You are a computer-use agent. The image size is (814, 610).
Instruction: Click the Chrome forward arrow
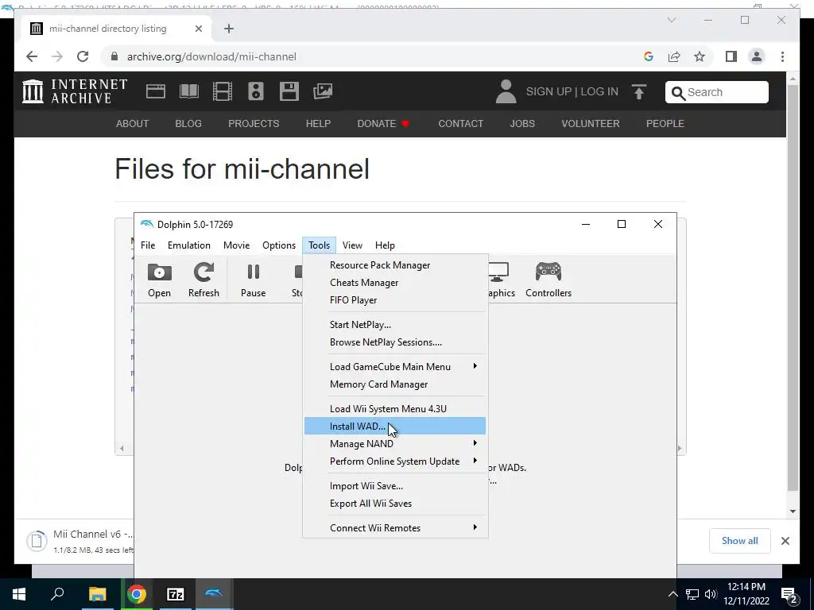click(x=57, y=56)
